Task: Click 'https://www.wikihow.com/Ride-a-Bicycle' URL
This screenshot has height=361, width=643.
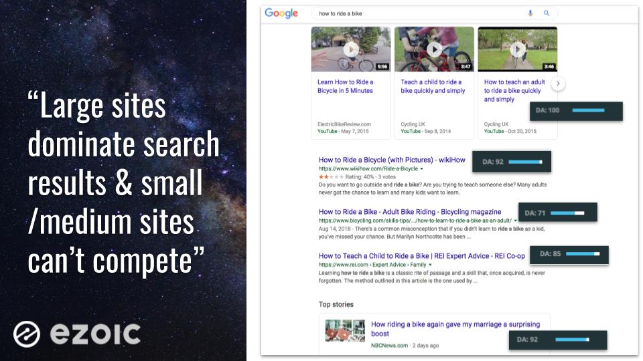Action: 368,168
